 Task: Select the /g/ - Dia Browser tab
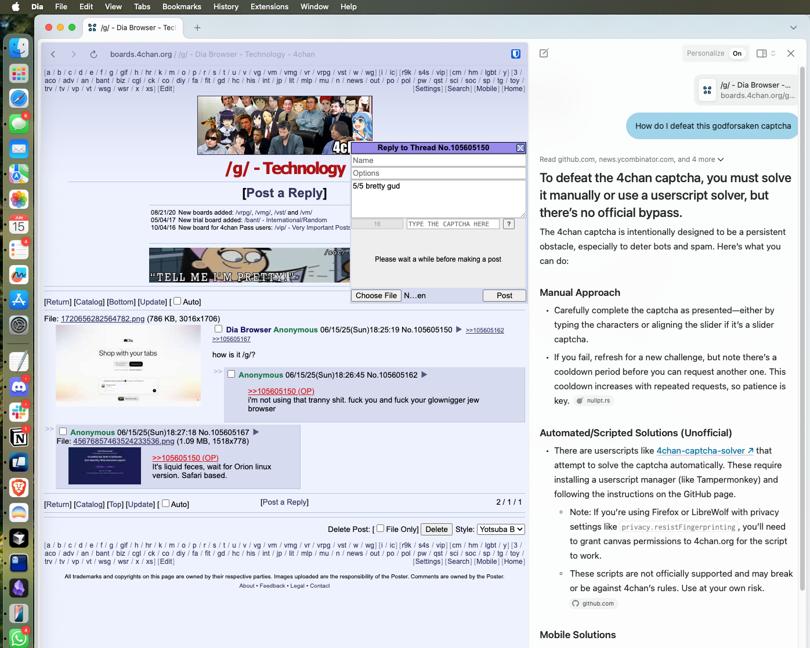pyautogui.click(x=133, y=27)
